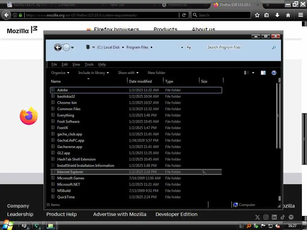Screen dimensions: 307x230
Task: Click the Firefox reload page icon
Action: point(184,15)
